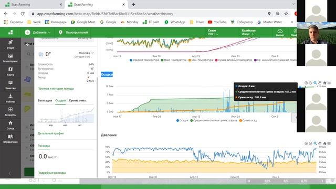Zoom in on the pressure chart
The image size is (336, 189).
coord(306,143)
